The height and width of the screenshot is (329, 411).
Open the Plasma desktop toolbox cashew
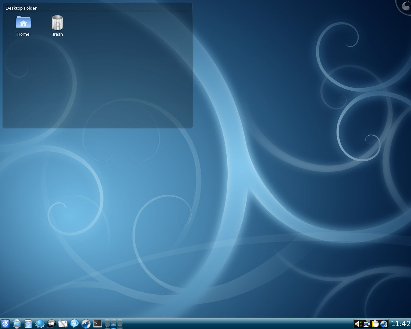coord(405,6)
